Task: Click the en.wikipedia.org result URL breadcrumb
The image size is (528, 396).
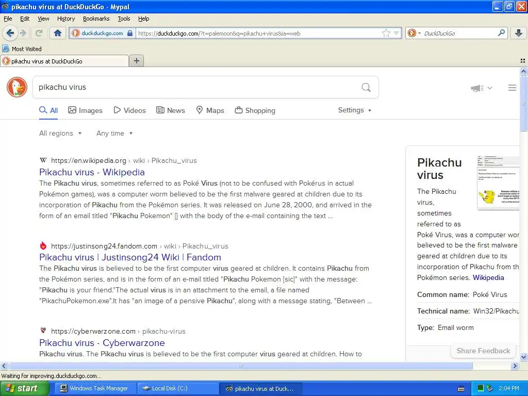Action: 124,161
